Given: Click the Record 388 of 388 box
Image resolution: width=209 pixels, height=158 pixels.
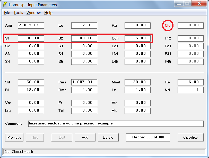Looking at the screenshot, I should [148, 137].
